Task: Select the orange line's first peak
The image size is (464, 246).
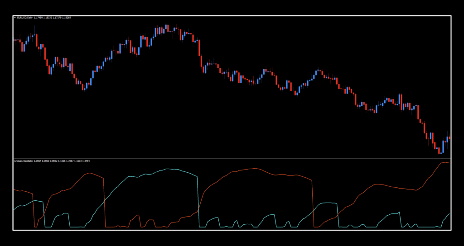Action: click(x=87, y=173)
